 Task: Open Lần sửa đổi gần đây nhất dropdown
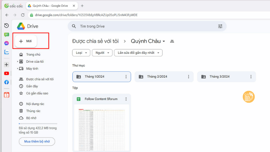point(138,53)
